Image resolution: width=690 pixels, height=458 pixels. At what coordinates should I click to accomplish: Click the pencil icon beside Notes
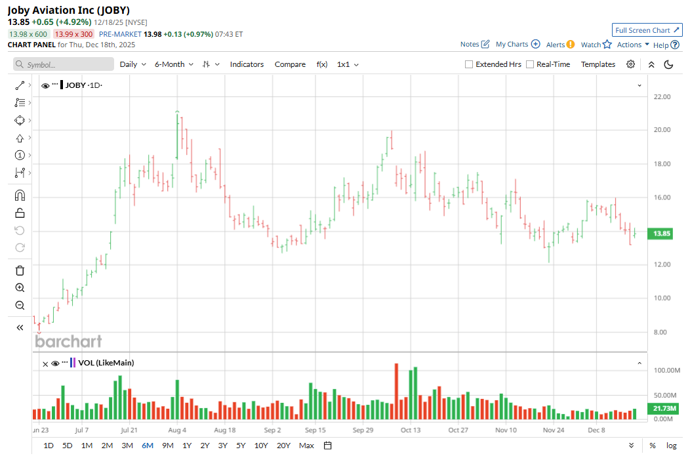point(485,44)
